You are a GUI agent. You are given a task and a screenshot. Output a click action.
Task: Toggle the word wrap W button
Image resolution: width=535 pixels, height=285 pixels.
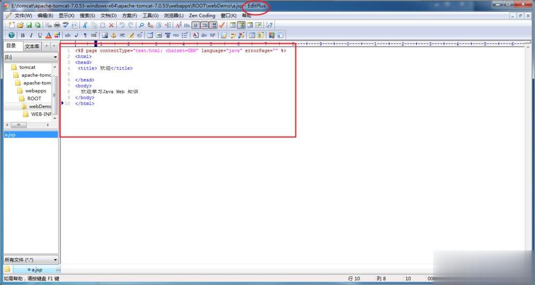pos(196,25)
